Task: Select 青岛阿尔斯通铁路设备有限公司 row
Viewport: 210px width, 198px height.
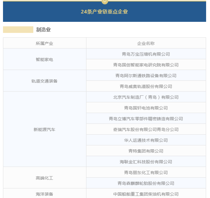Action: [x=146, y=75]
